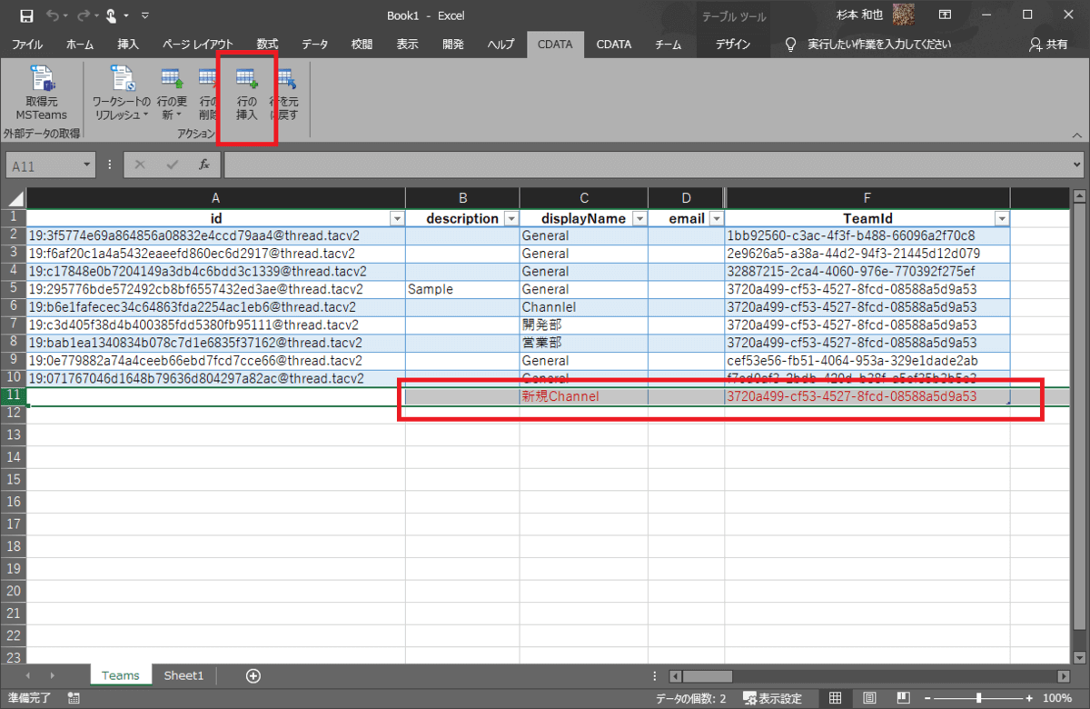The height and width of the screenshot is (709, 1090).
Task: Click the zoom slider handle
Action: point(978,698)
